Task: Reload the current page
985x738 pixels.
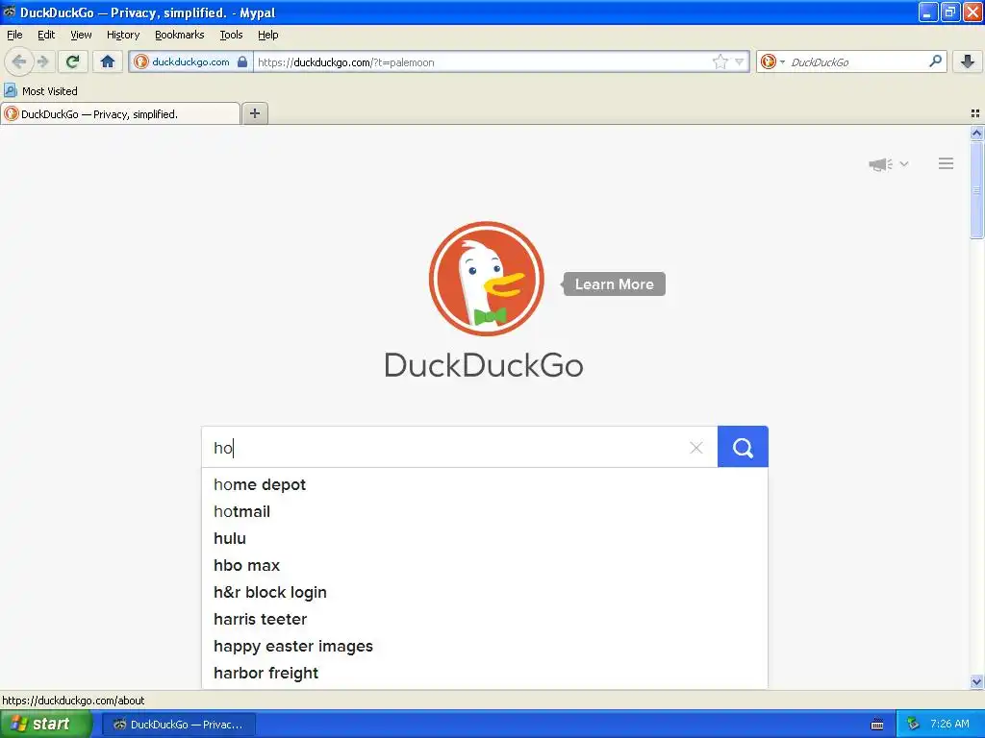Action: pyautogui.click(x=73, y=61)
